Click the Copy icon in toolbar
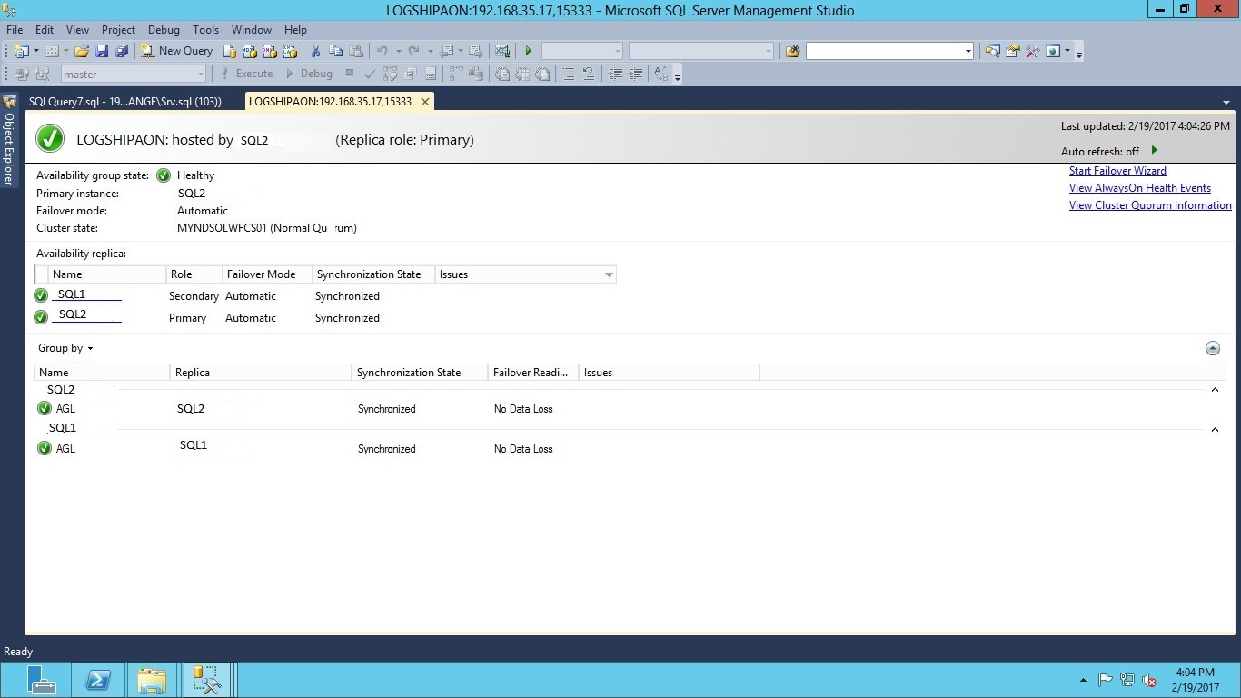This screenshot has height=698, width=1241. 335,51
